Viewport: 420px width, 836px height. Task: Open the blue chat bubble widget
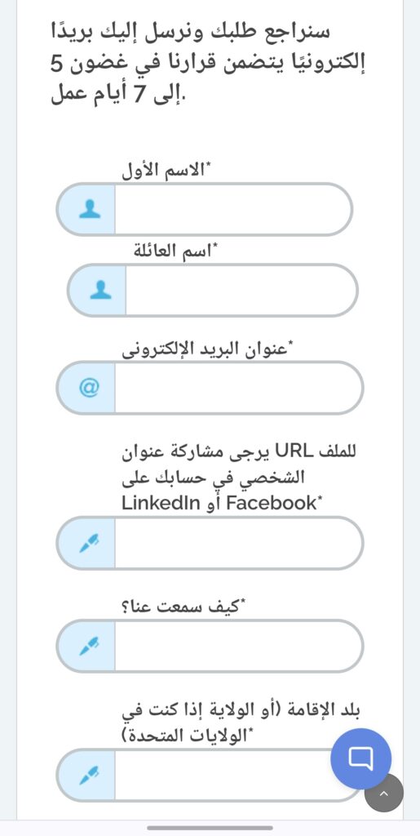(361, 758)
